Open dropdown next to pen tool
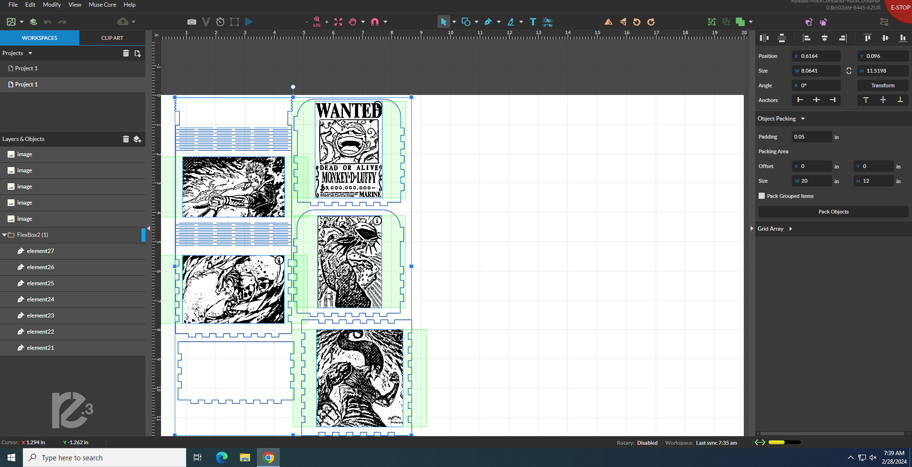The image size is (912, 467). point(499,22)
